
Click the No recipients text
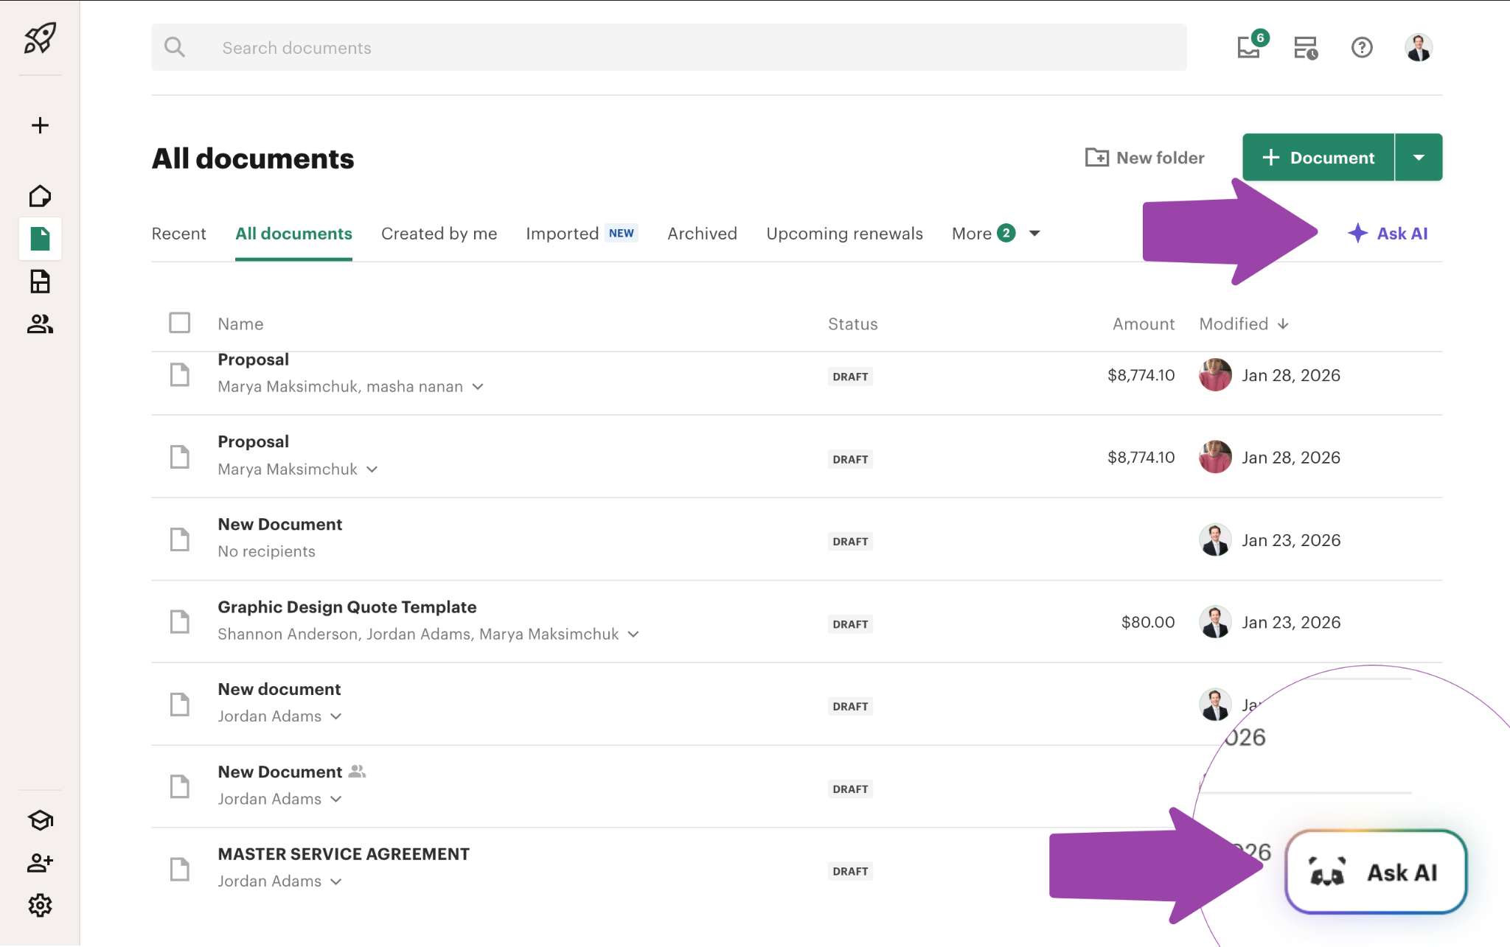266,552
